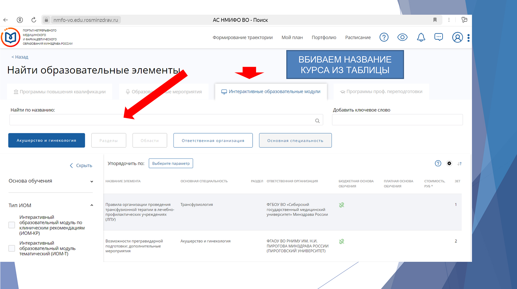This screenshot has height=289, width=517.
Task: Click the lock site-security icon
Action: pyautogui.click(x=46, y=20)
